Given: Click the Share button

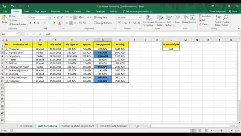Looking at the screenshot, I should coord(233,11).
